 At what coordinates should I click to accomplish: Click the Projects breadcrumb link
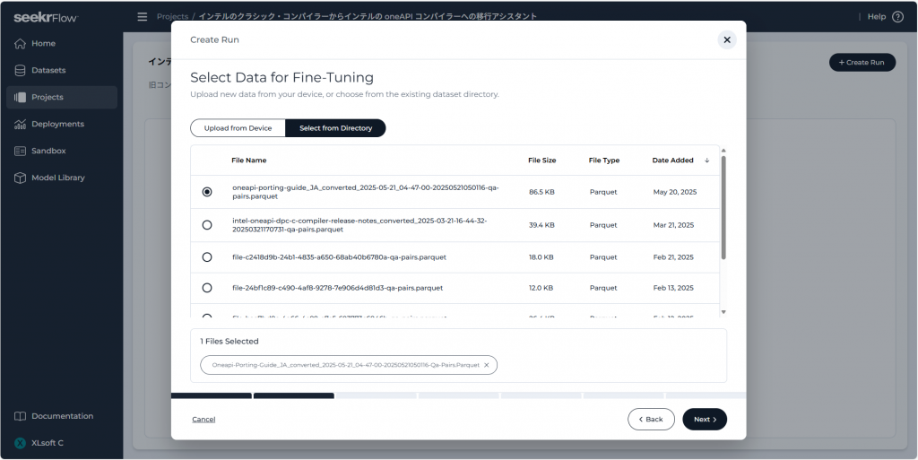click(172, 16)
